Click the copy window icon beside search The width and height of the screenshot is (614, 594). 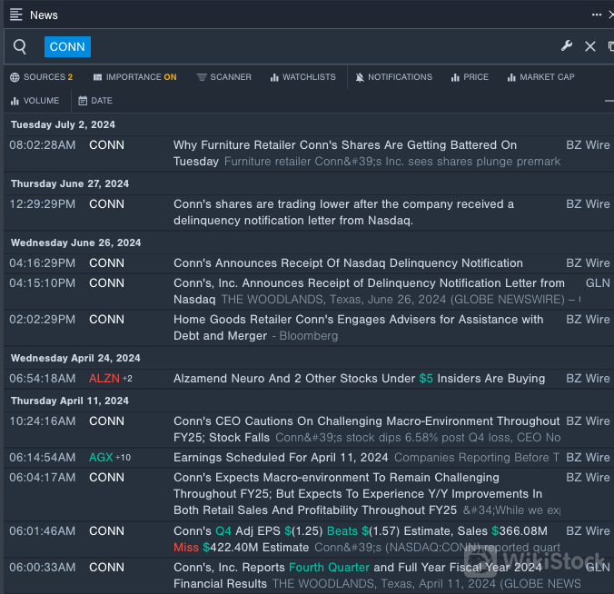[x=610, y=46]
